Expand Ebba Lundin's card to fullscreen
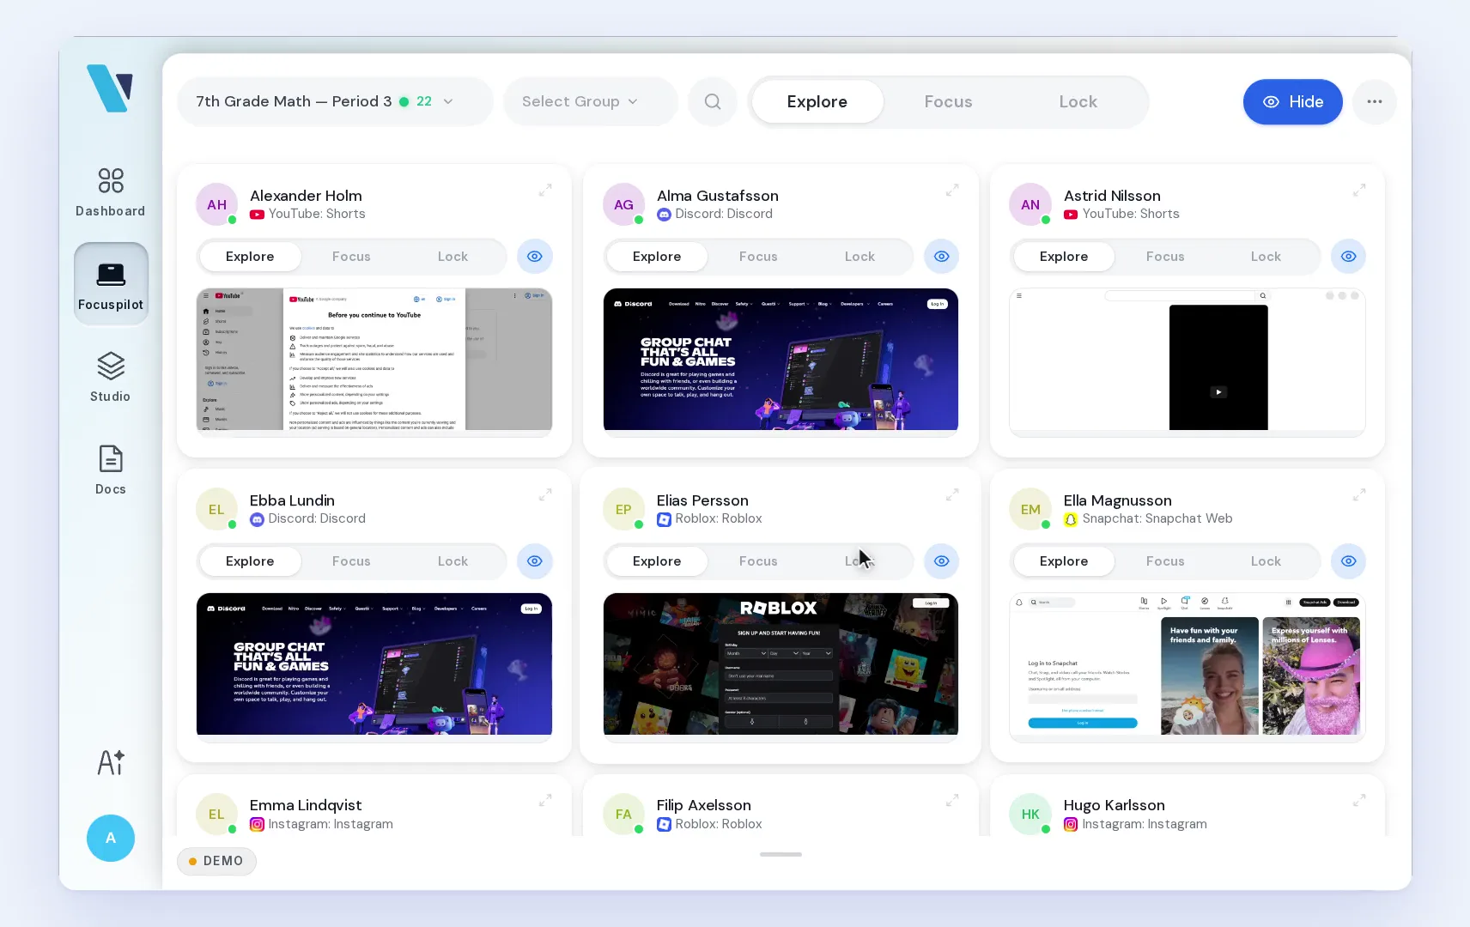This screenshot has height=927, width=1470. pos(545,495)
